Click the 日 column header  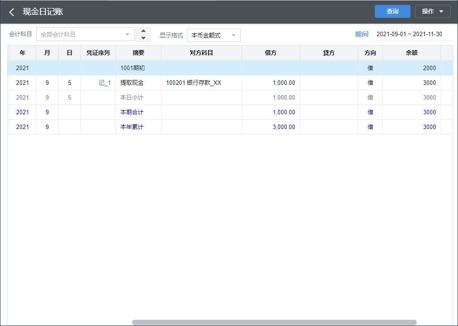[x=69, y=53]
